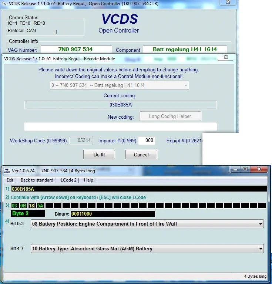Open the Long Coding Helper
Image resolution: width=272 pixels, height=284 pixels.
coord(170,116)
